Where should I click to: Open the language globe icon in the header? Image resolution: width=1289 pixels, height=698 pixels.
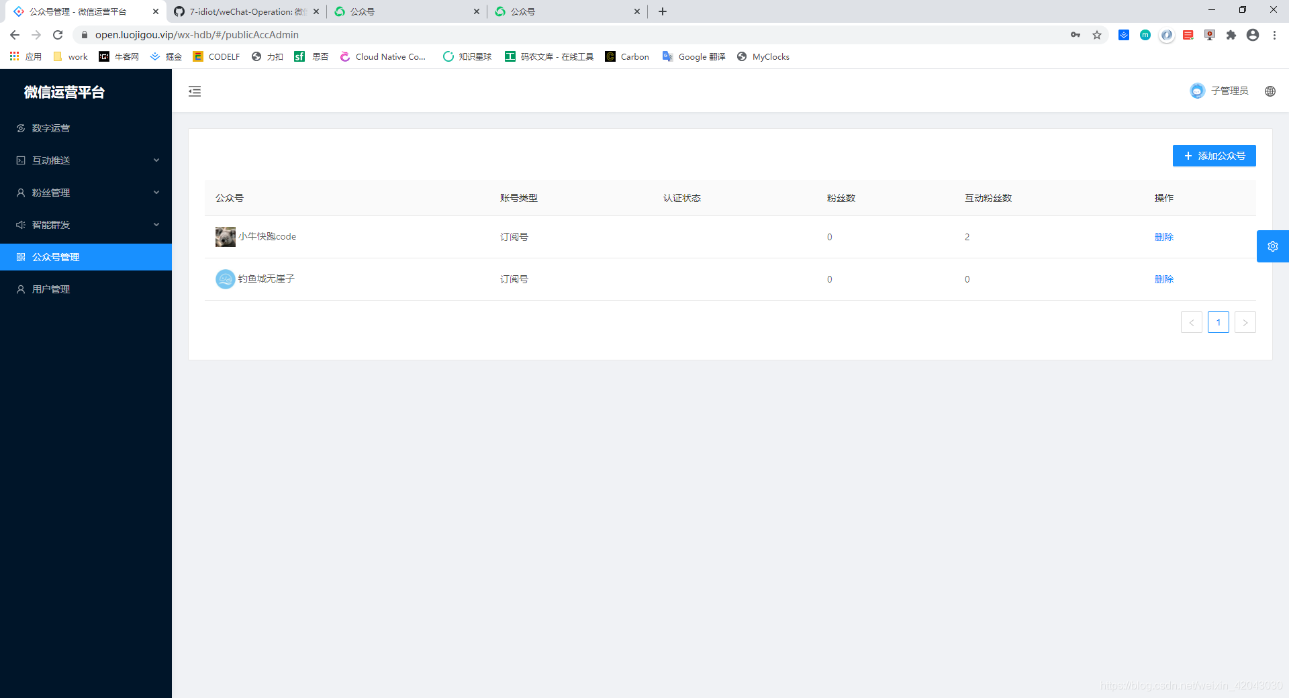click(1270, 91)
